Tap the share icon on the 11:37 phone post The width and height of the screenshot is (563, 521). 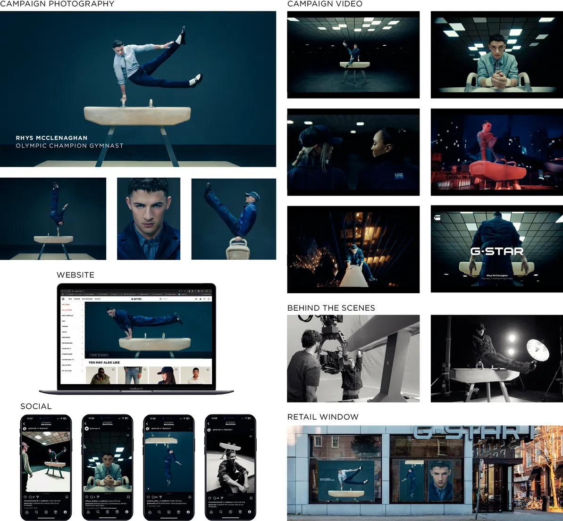click(x=38, y=497)
